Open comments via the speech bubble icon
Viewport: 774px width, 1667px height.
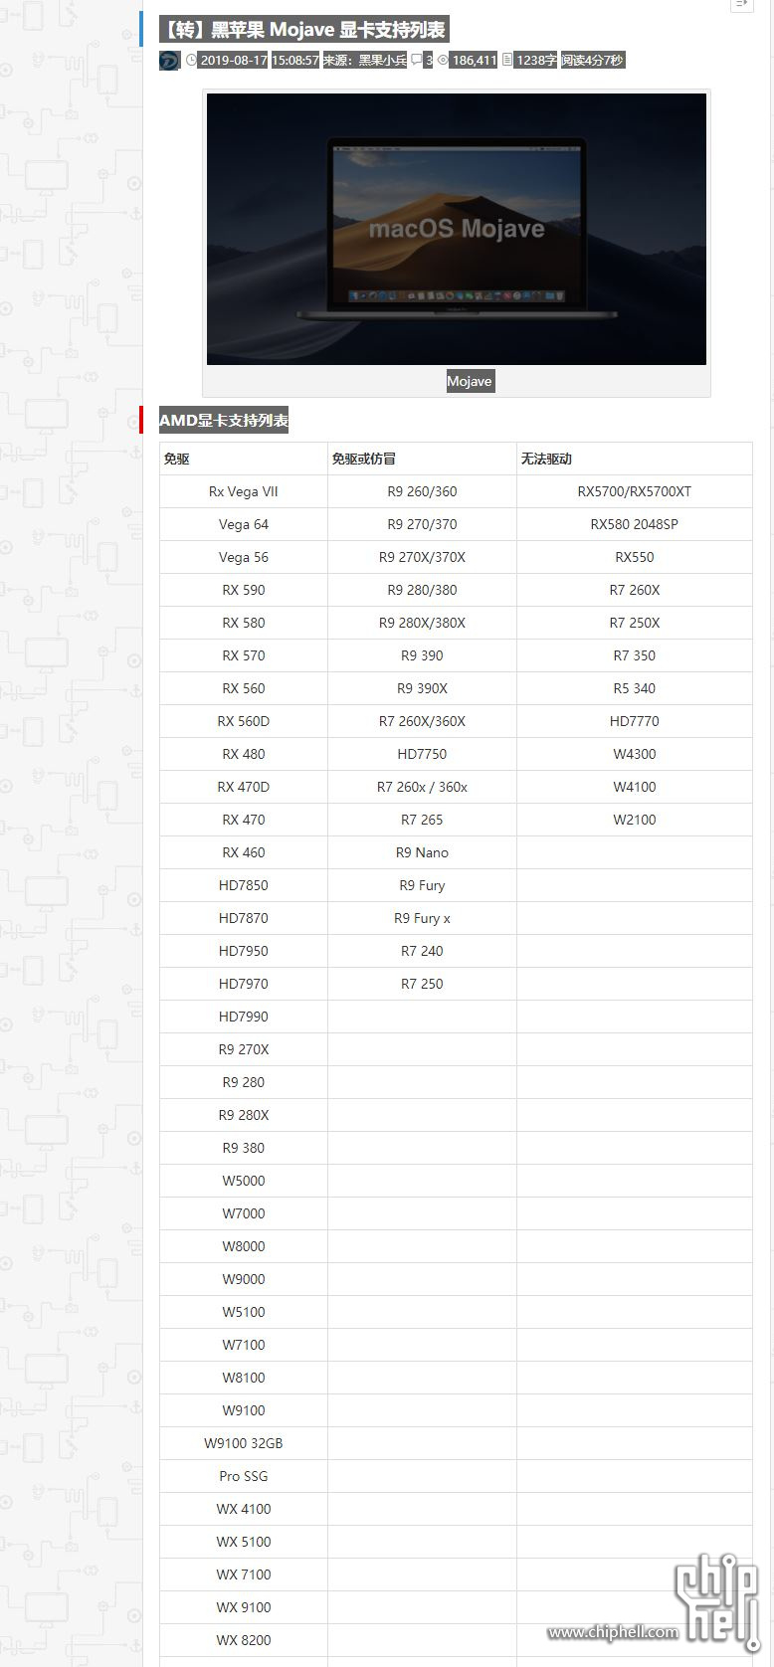tap(417, 60)
